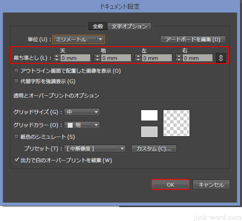Screen dimensions: 242x221
Task: Open the プリセット dropdown
Action: click(x=95, y=149)
